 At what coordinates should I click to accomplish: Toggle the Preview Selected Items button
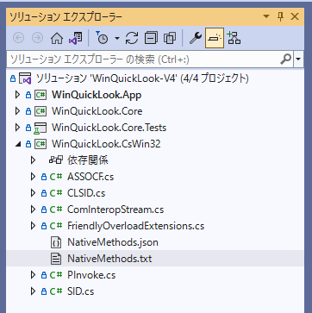tap(215, 38)
